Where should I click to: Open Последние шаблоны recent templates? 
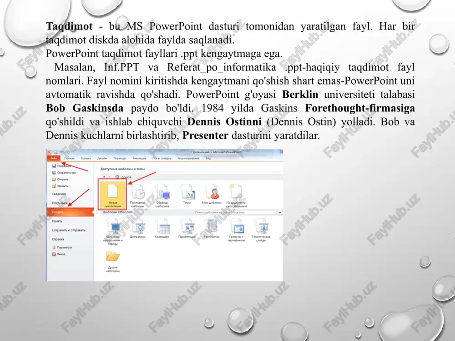point(137,196)
